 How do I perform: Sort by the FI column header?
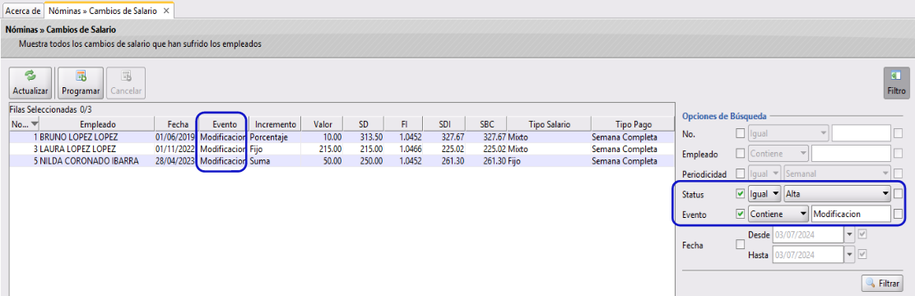click(x=404, y=124)
